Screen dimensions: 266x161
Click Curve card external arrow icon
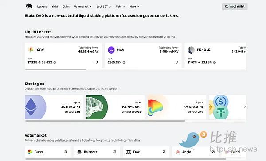[66, 152]
